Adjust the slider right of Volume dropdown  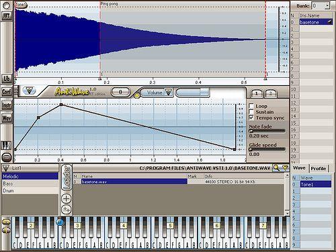(192, 92)
